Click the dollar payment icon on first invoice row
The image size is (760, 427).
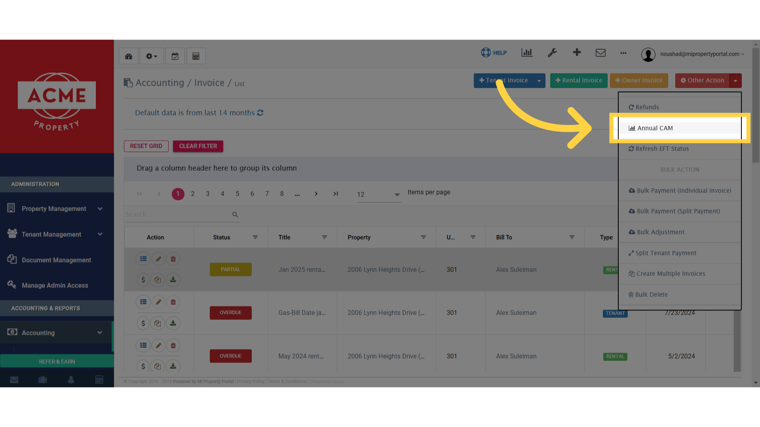point(143,280)
